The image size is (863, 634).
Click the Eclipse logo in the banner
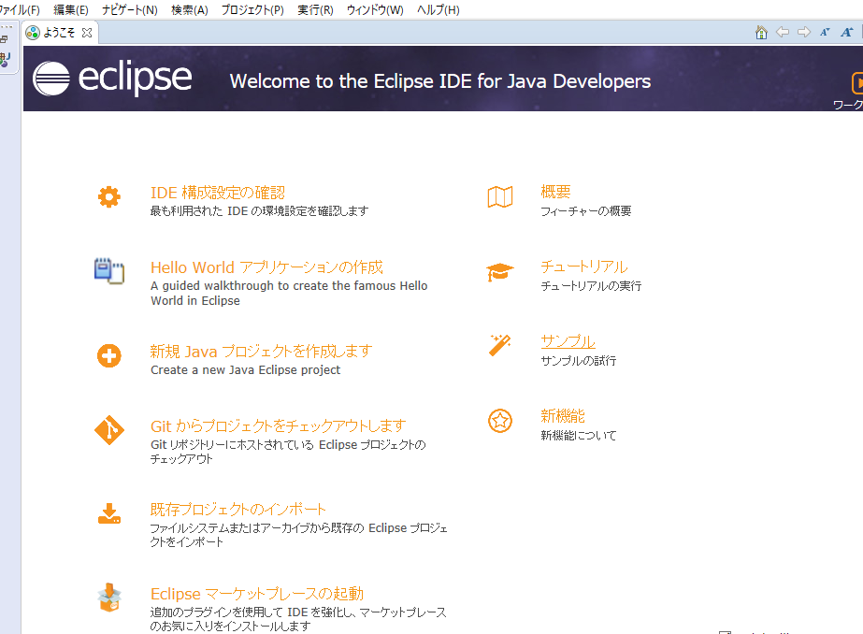coord(112,79)
